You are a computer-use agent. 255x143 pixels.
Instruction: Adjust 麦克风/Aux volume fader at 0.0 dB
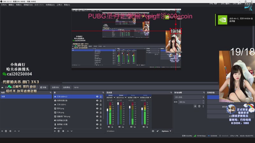[x=118, y=104]
